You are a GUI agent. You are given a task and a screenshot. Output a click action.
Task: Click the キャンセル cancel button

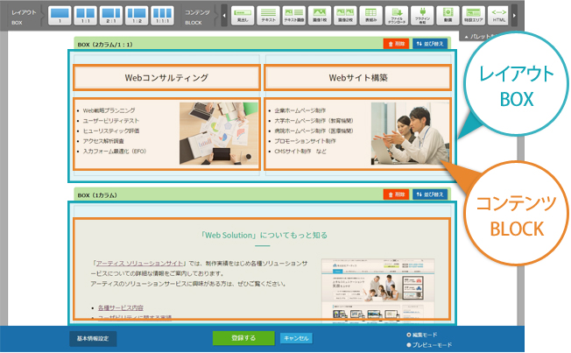point(296,338)
